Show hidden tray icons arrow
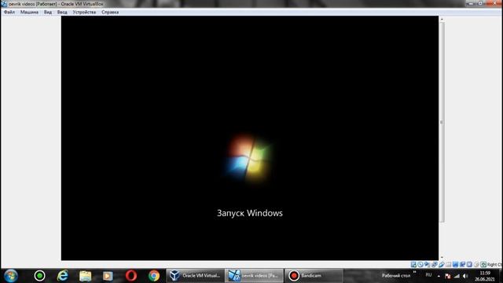 coord(439,276)
